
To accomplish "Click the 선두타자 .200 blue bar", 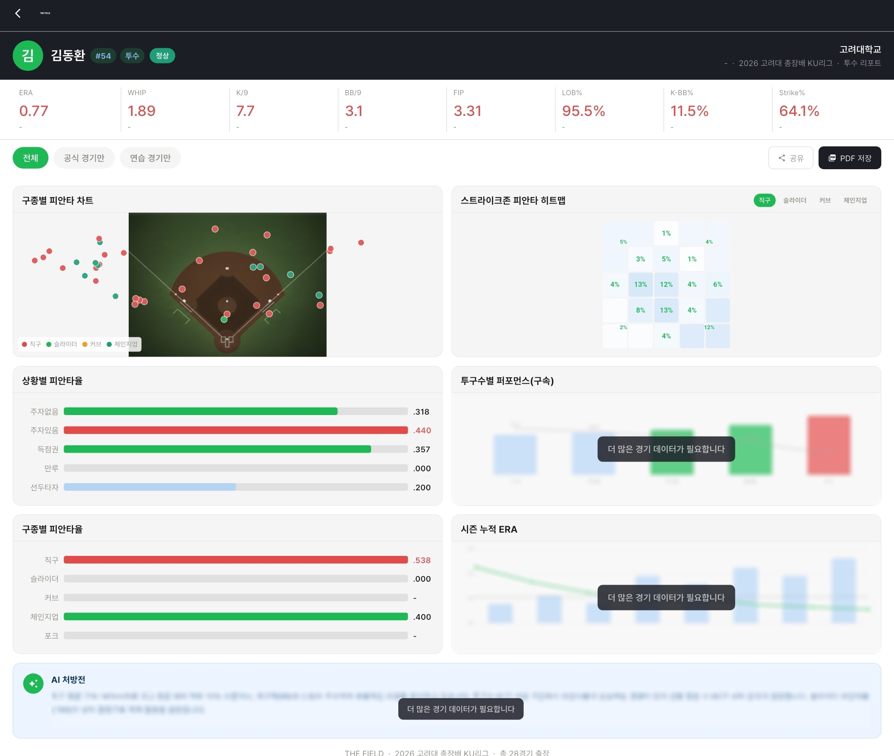I will click(235, 487).
